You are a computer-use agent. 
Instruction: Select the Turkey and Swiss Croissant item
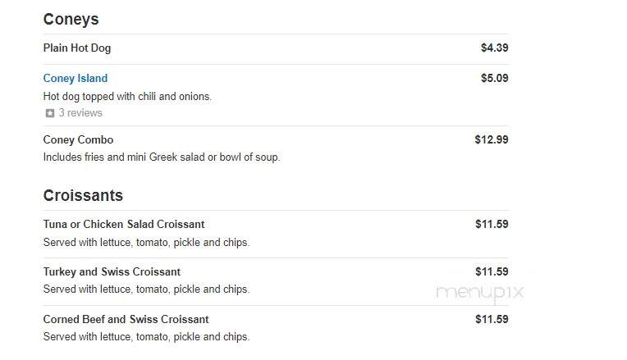112,271
